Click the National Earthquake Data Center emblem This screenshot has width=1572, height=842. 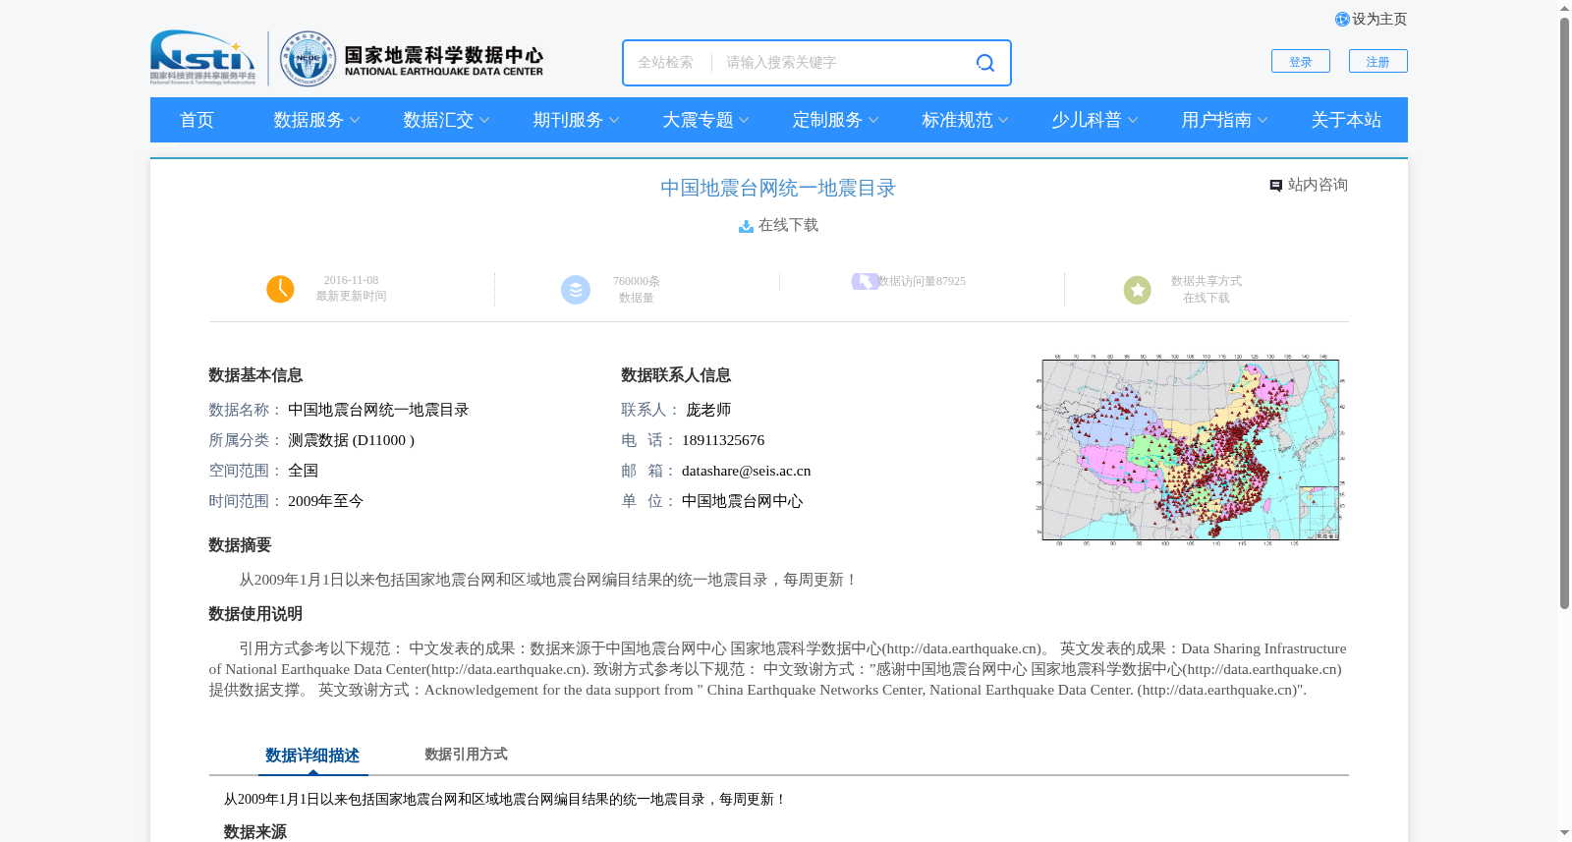308,58
